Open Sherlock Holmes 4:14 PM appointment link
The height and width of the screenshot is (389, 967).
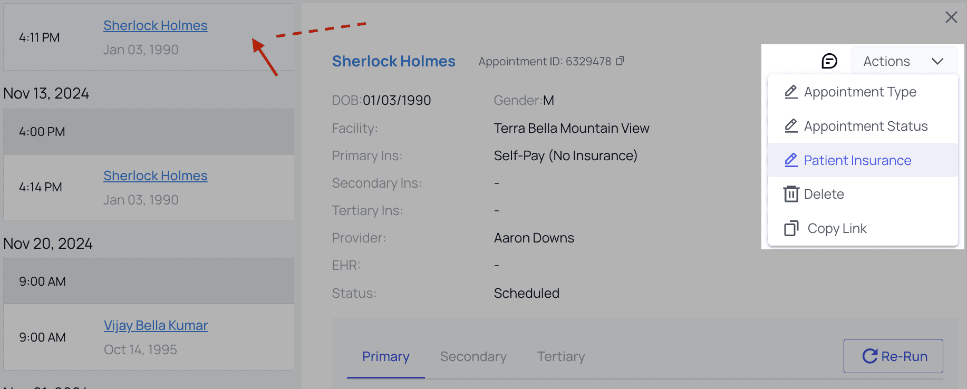[x=155, y=176]
